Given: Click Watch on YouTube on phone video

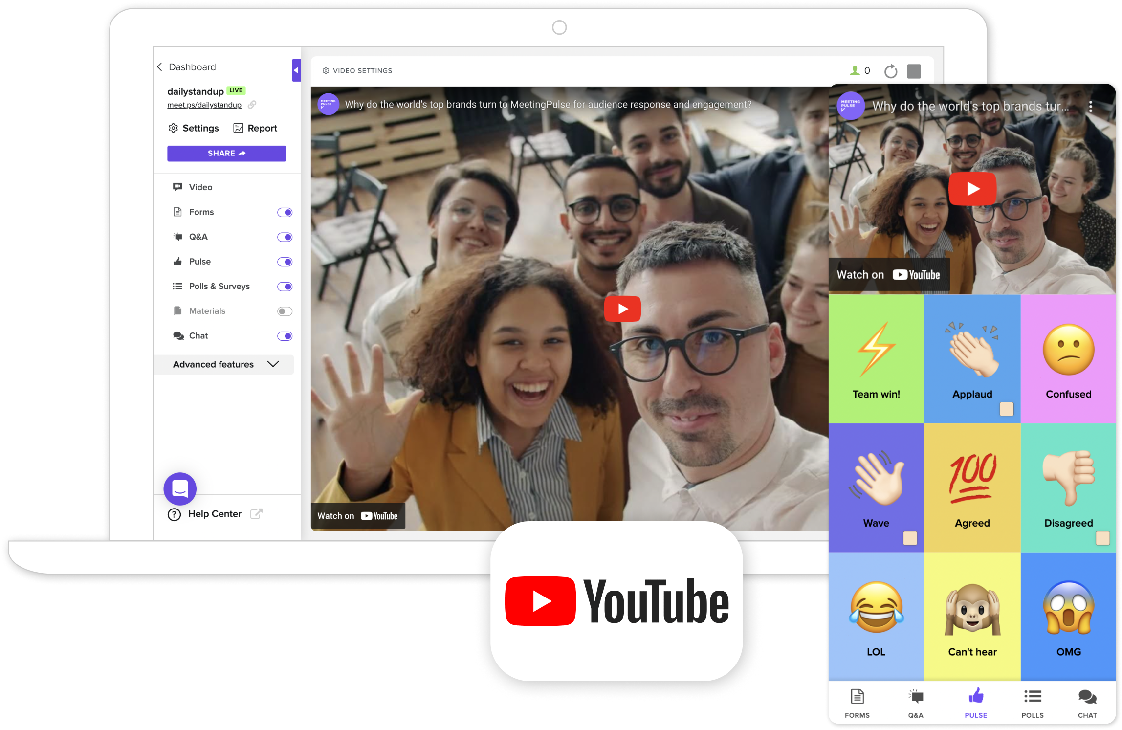Looking at the screenshot, I should pyautogui.click(x=889, y=275).
